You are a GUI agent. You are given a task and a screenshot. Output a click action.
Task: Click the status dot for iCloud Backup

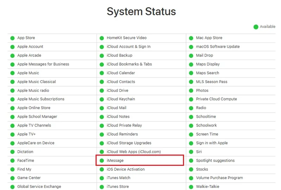point(102,56)
